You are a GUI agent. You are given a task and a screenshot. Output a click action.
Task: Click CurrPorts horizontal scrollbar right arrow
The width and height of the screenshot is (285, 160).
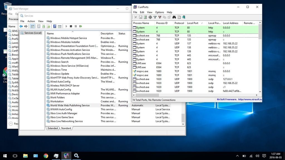[256, 95]
